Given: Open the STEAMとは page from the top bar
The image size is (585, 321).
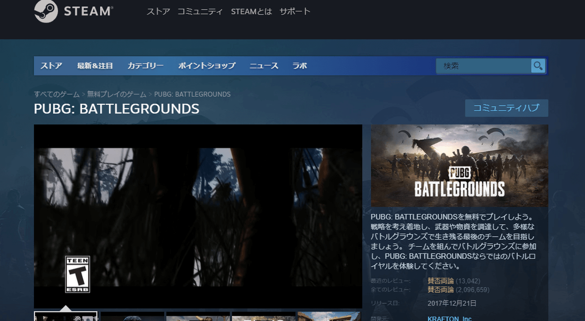Looking at the screenshot, I should coord(251,11).
